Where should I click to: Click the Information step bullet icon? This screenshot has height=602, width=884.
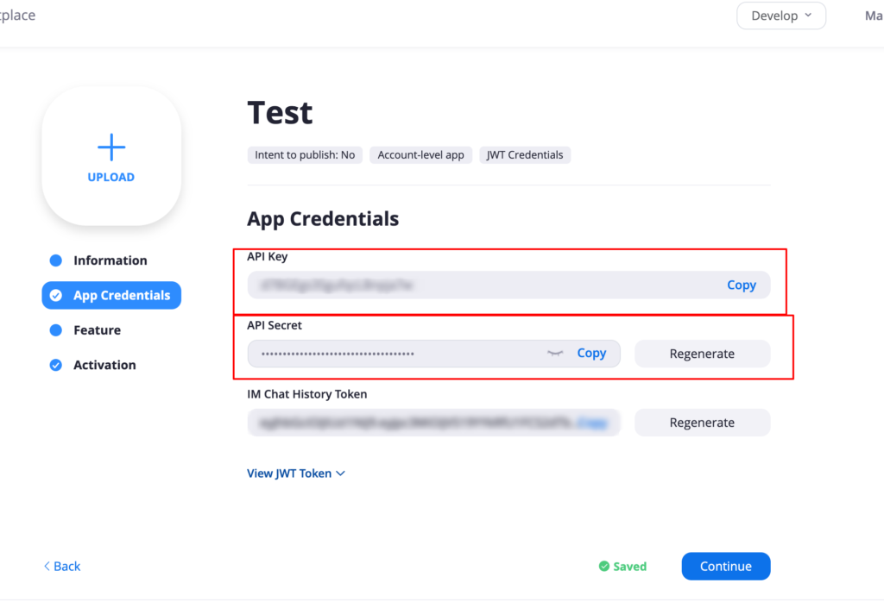pyautogui.click(x=56, y=260)
